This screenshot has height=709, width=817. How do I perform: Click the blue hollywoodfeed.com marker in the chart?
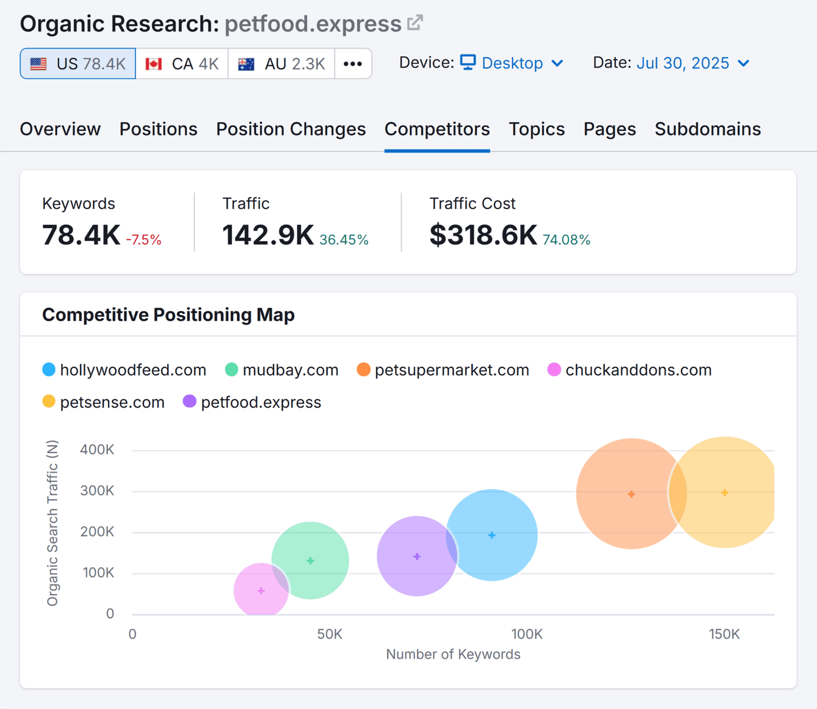pos(491,534)
